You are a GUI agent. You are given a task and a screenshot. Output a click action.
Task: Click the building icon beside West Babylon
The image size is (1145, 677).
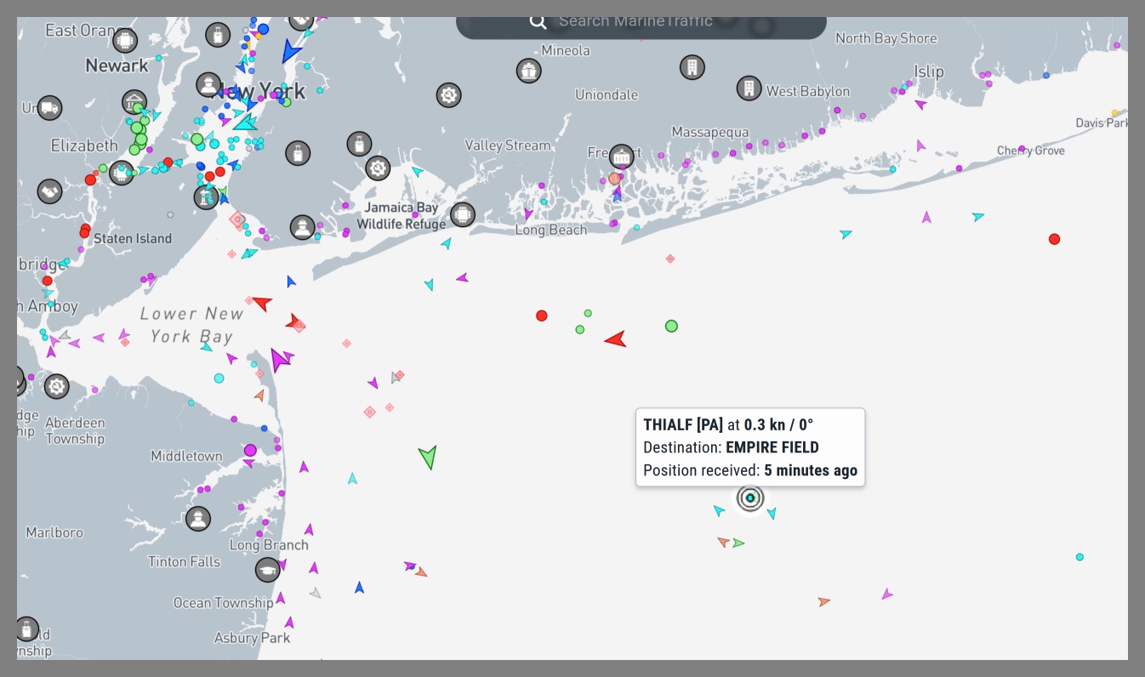[x=749, y=88]
